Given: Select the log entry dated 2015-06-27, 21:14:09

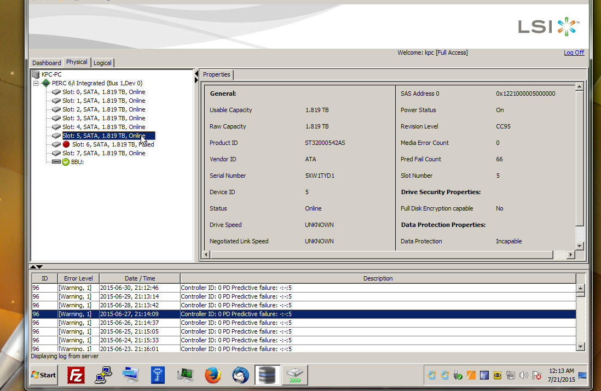Looking at the screenshot, I should click(x=304, y=314).
